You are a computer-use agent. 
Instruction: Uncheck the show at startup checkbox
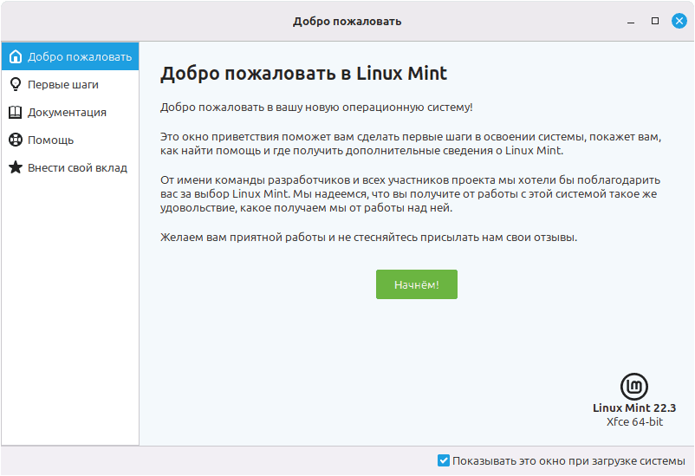click(443, 460)
